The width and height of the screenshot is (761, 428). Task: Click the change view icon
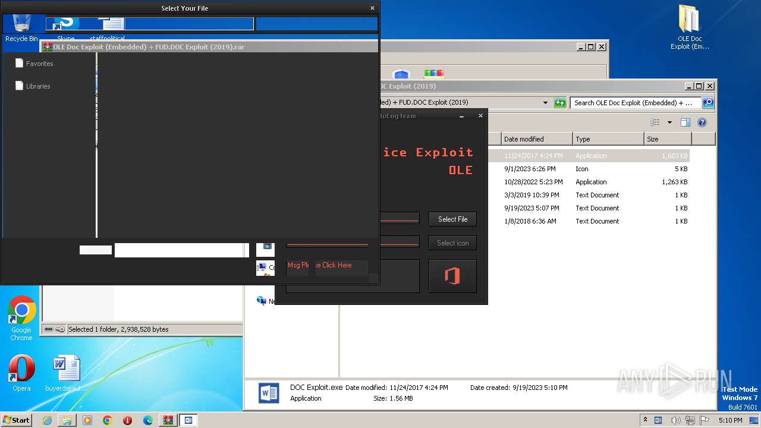655,122
